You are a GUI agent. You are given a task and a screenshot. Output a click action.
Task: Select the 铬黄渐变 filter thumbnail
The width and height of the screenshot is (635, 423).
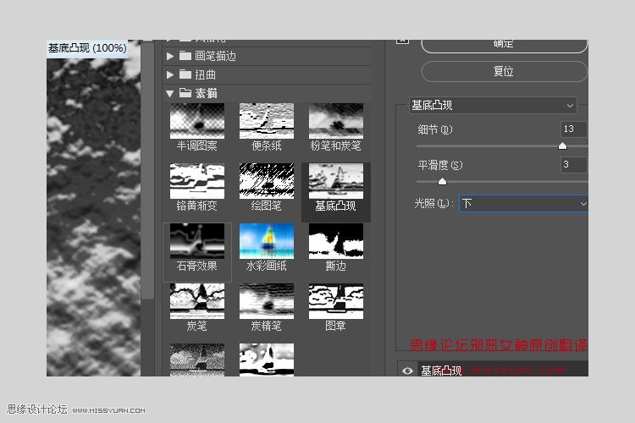pos(197,181)
